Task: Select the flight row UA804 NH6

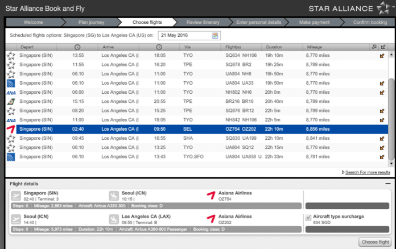Action: (197, 74)
